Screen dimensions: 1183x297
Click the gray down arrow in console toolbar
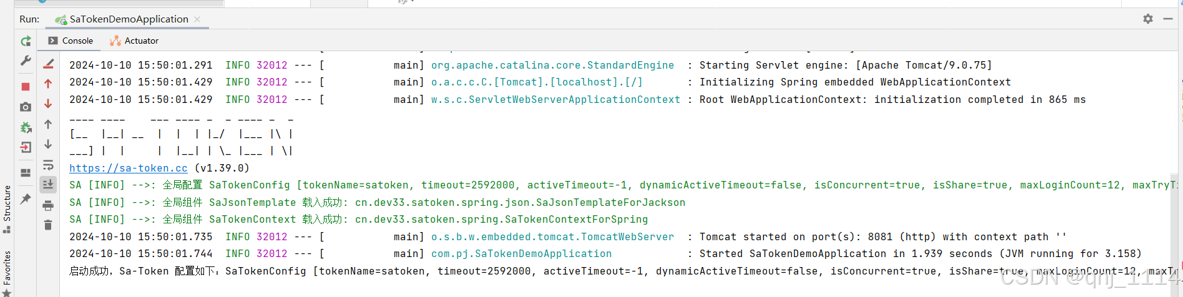(x=48, y=145)
